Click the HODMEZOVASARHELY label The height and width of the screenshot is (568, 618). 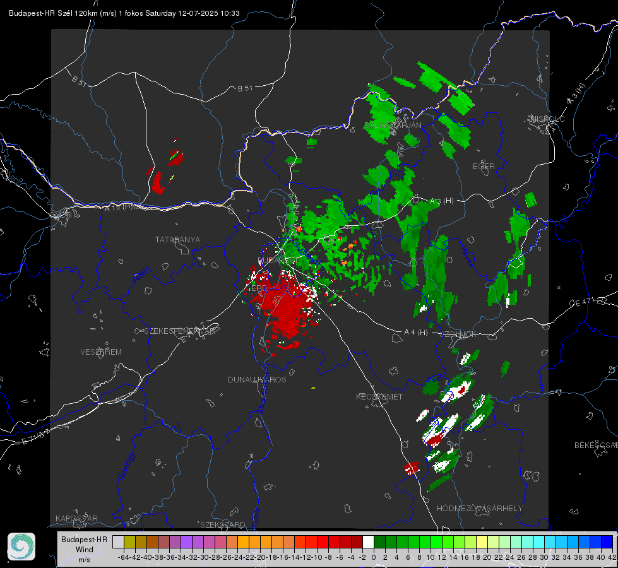[x=479, y=509]
